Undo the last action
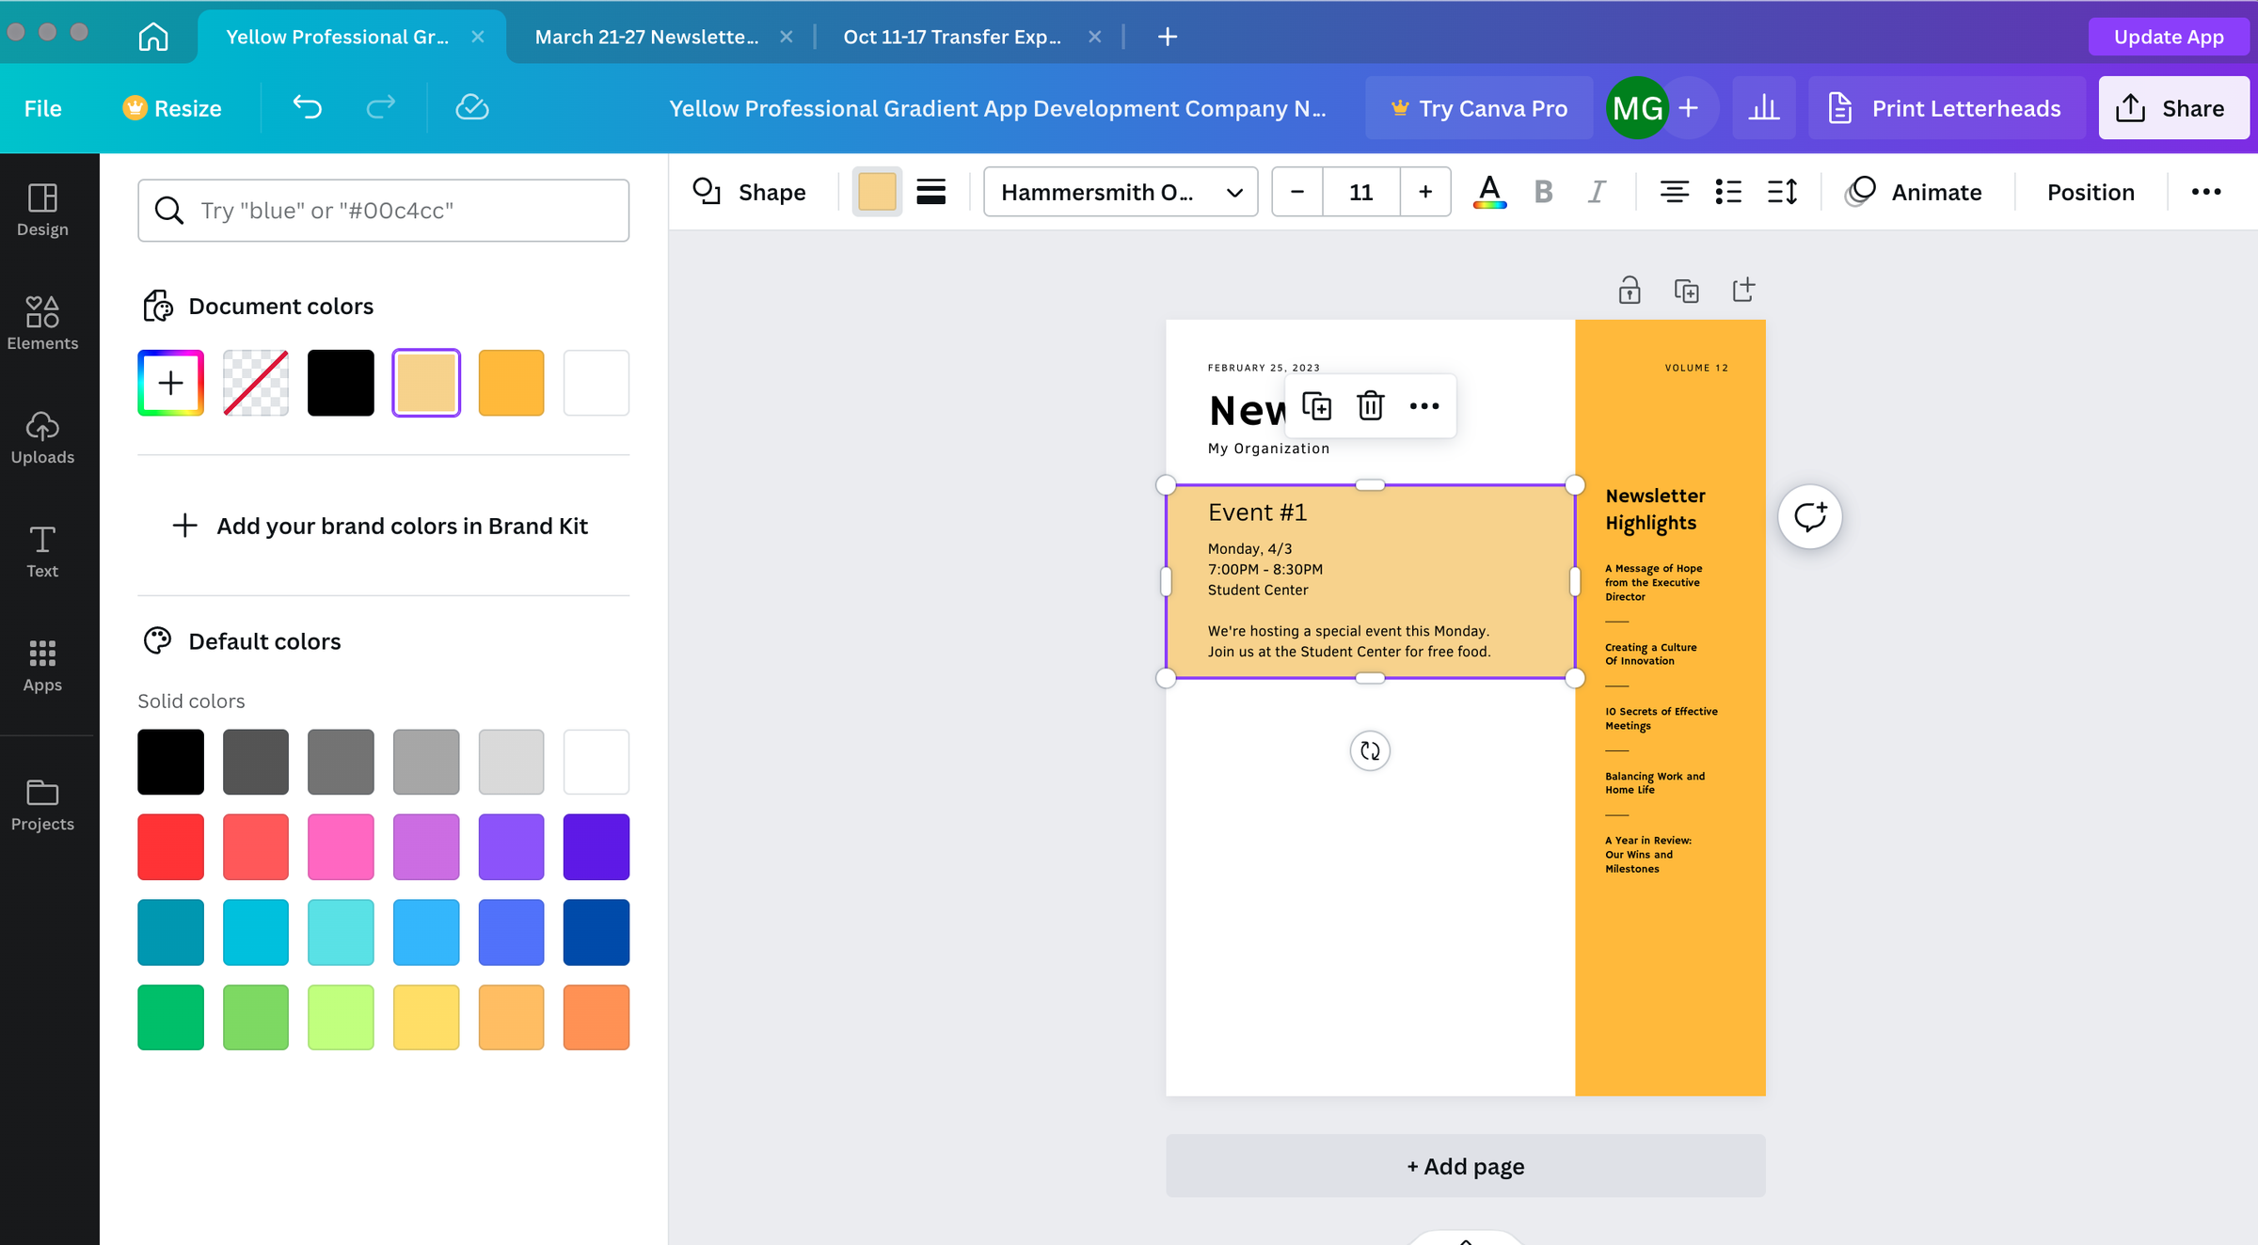The width and height of the screenshot is (2258, 1245). (306, 107)
